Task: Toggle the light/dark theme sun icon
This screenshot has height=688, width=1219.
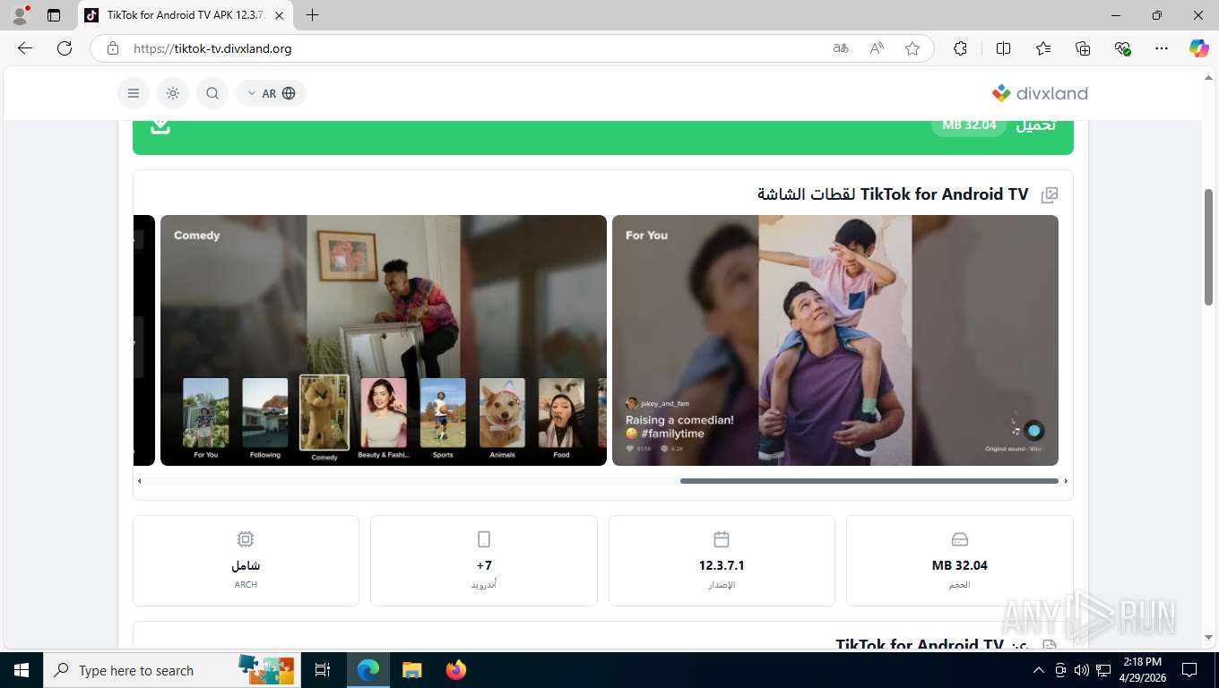Action: (173, 93)
